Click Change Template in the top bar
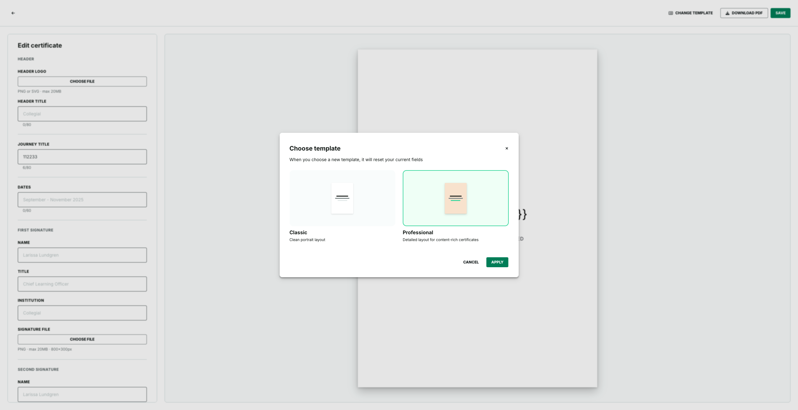 (690, 13)
